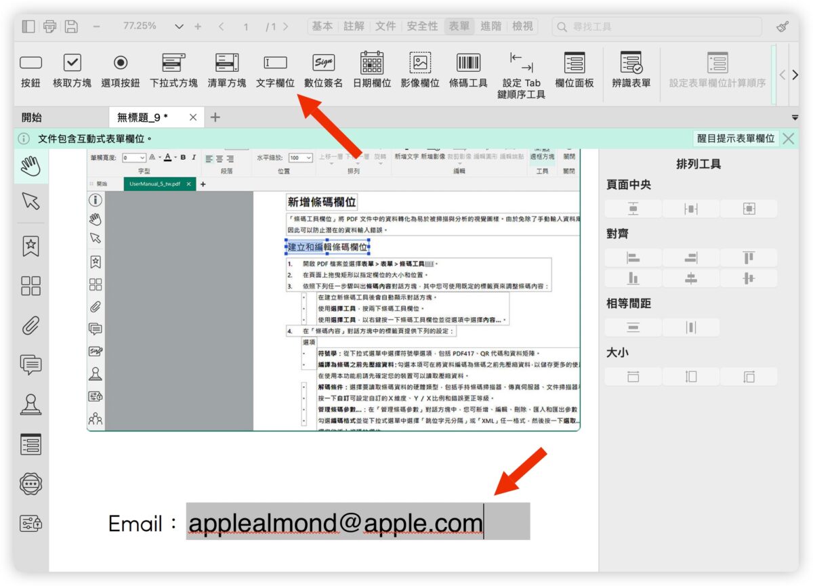The image size is (813, 586).
Task: Match width and height in 大小
Action: (x=749, y=377)
